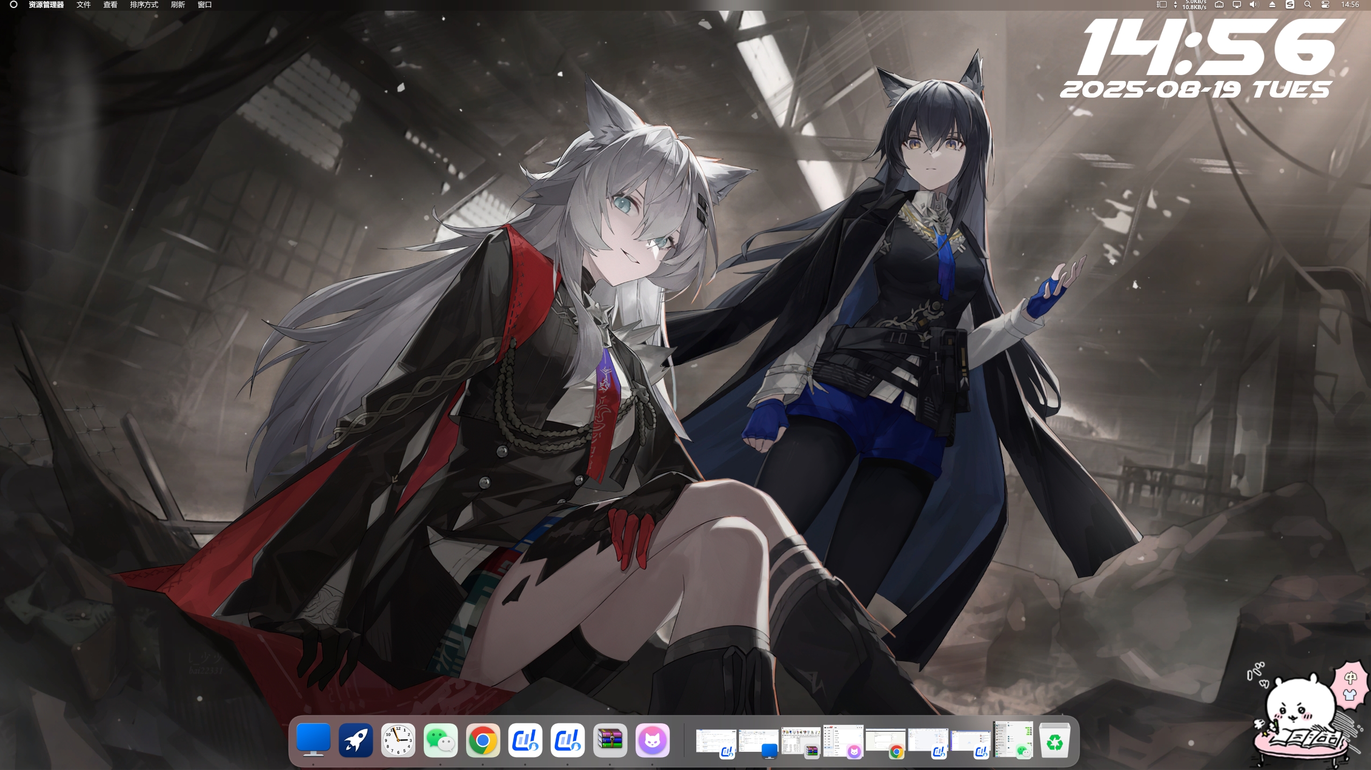
Task: Open the 排序方式 menu
Action: 144,5
